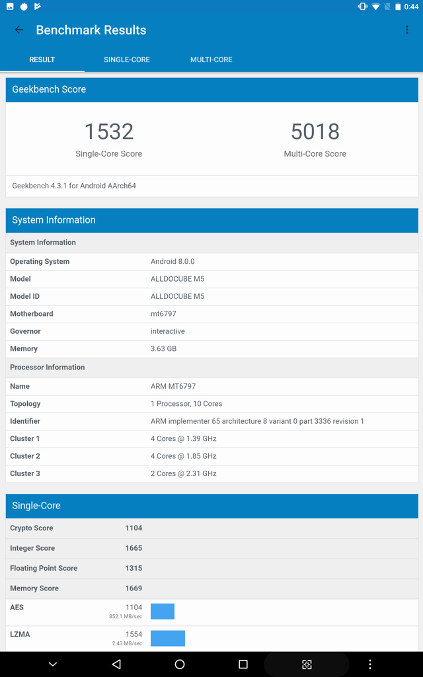Screen dimensions: 423x677
Task: Tap Cluster 3 value '2 Cores @ 2.31 GHz'
Action: pos(184,473)
